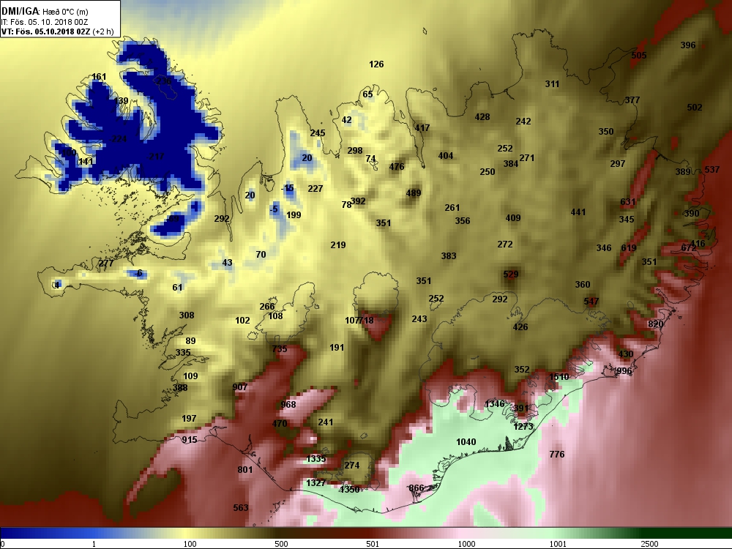
Task: Choose the 529 reading
Action: [511, 274]
